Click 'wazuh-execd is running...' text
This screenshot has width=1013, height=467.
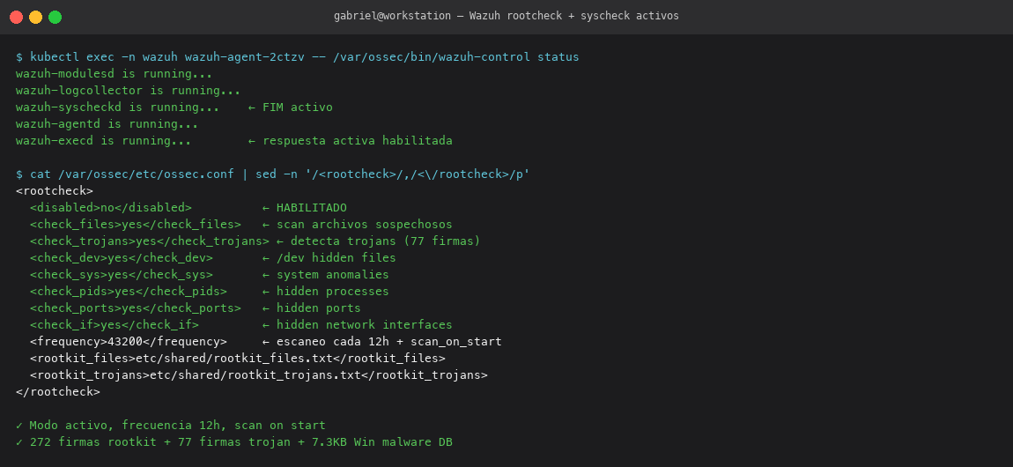pos(103,141)
